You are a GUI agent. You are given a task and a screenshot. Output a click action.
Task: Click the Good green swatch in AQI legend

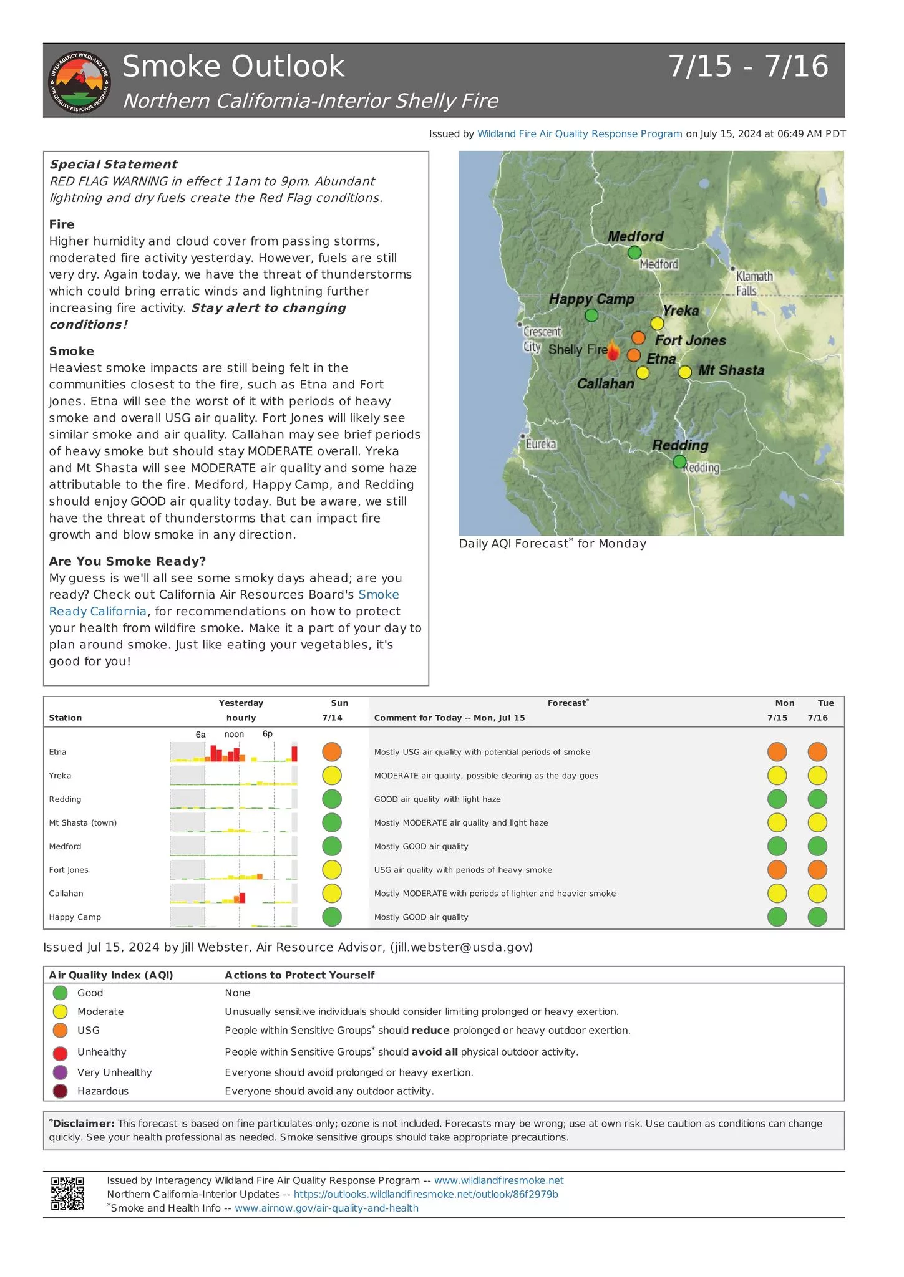(x=61, y=993)
